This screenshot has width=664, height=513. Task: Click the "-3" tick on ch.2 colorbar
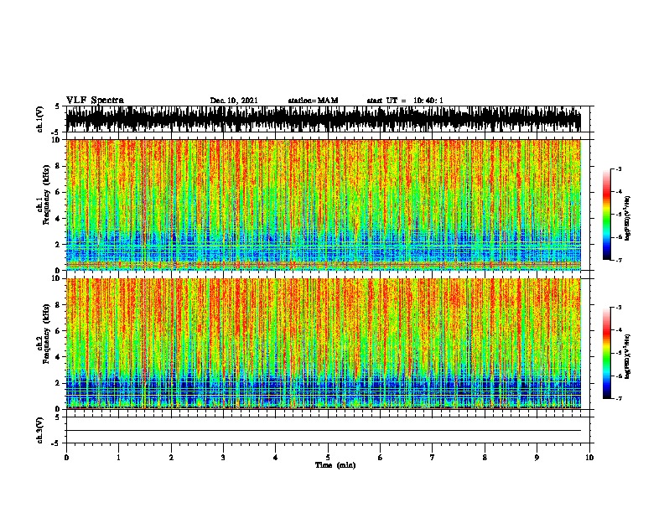(x=619, y=308)
